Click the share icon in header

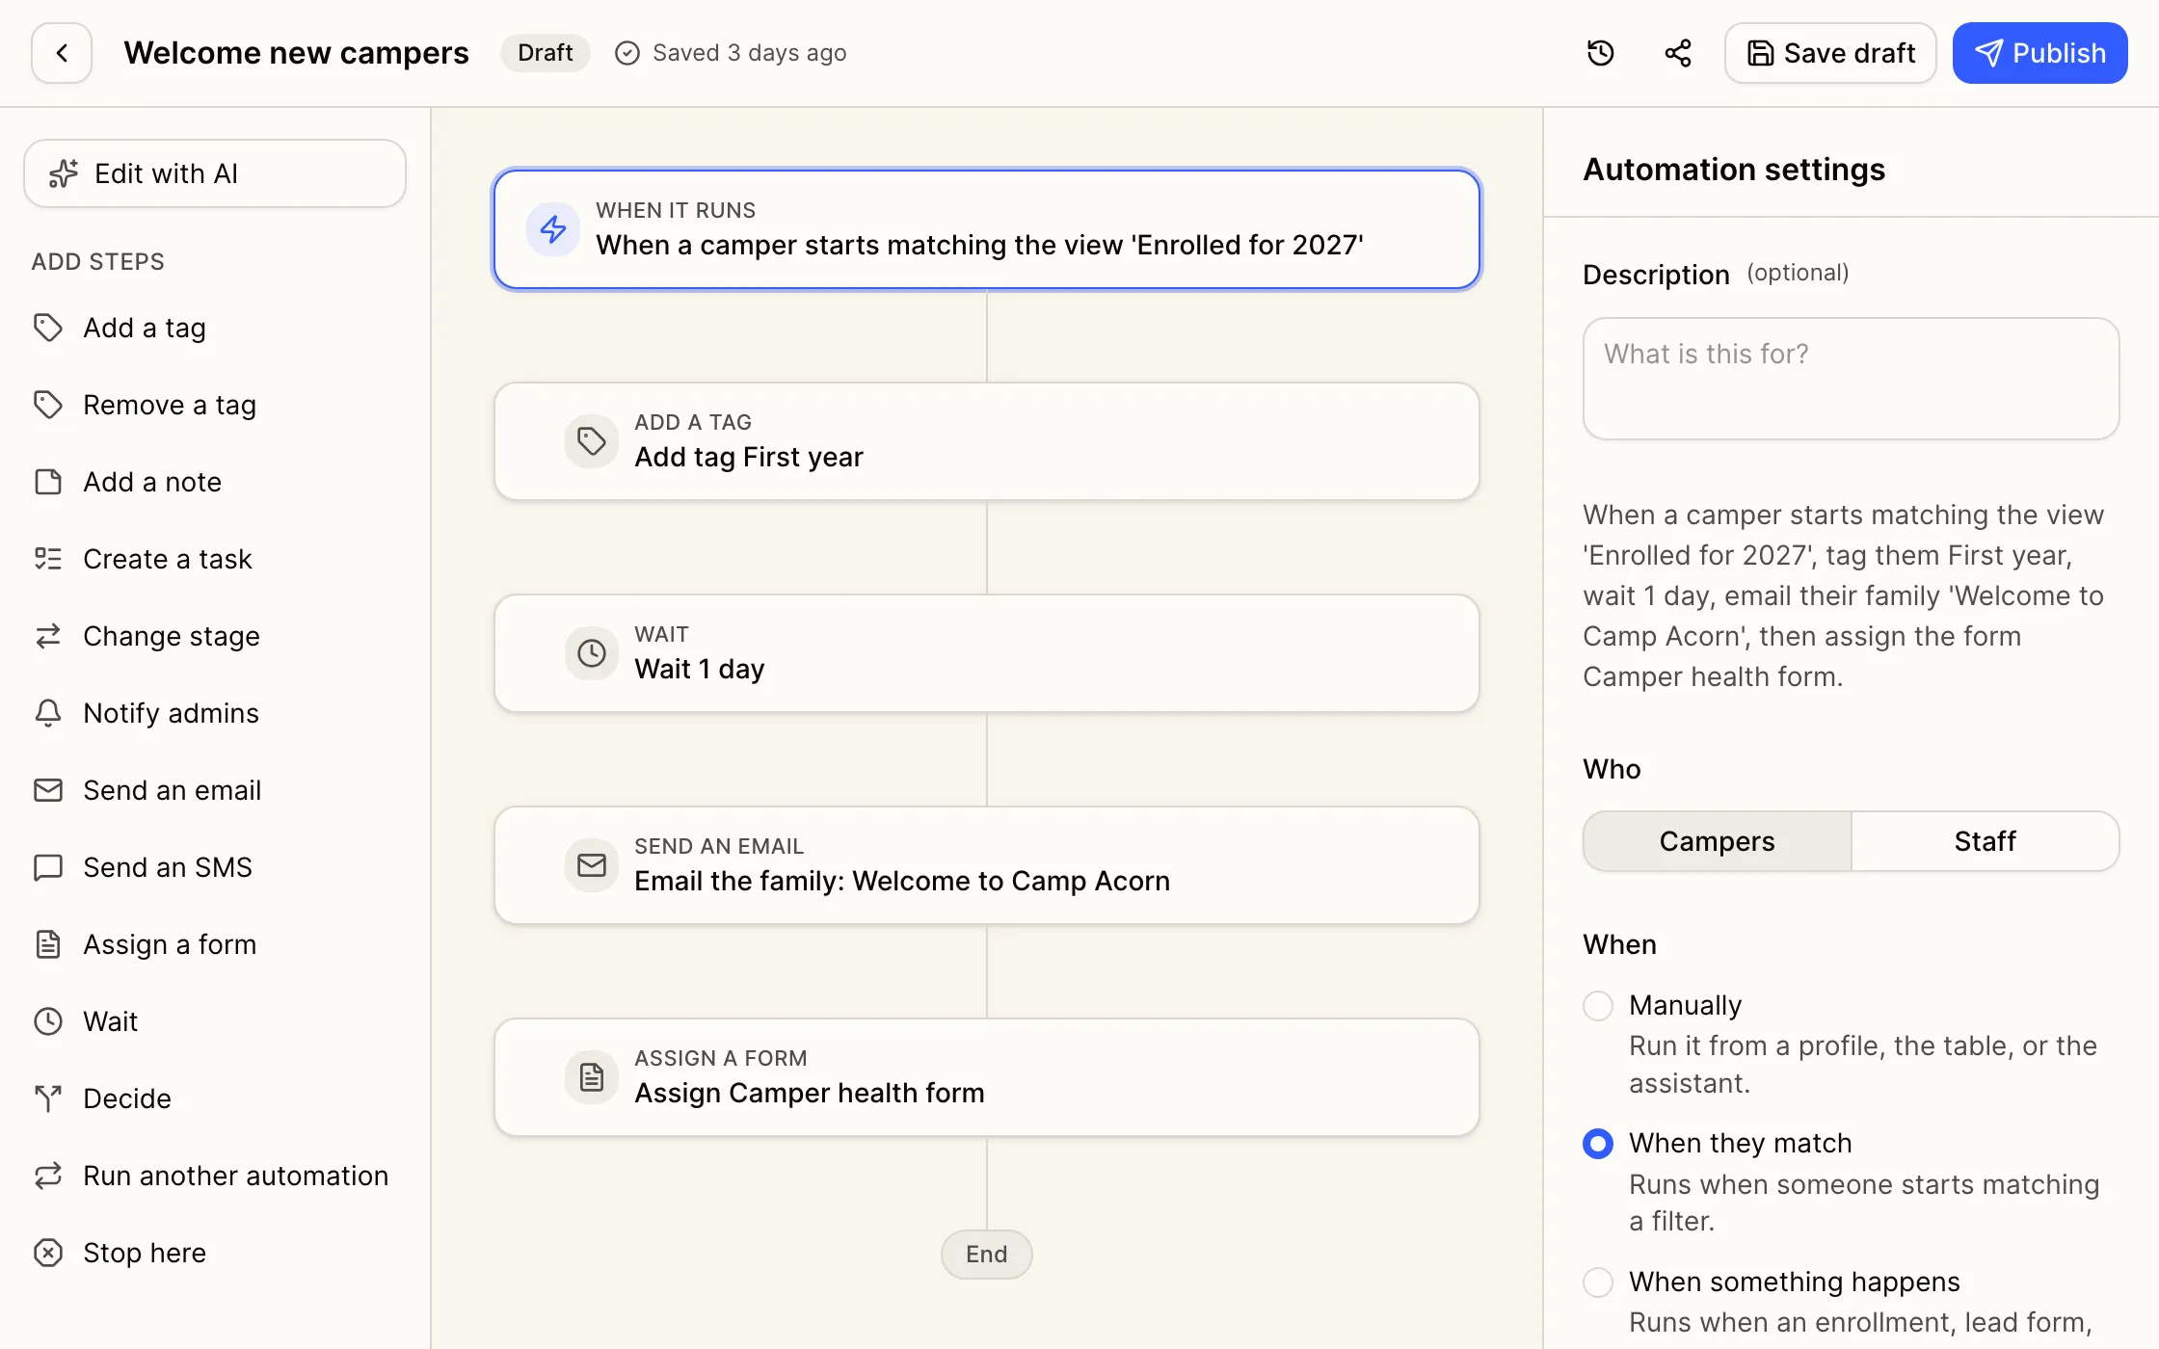tap(1678, 53)
